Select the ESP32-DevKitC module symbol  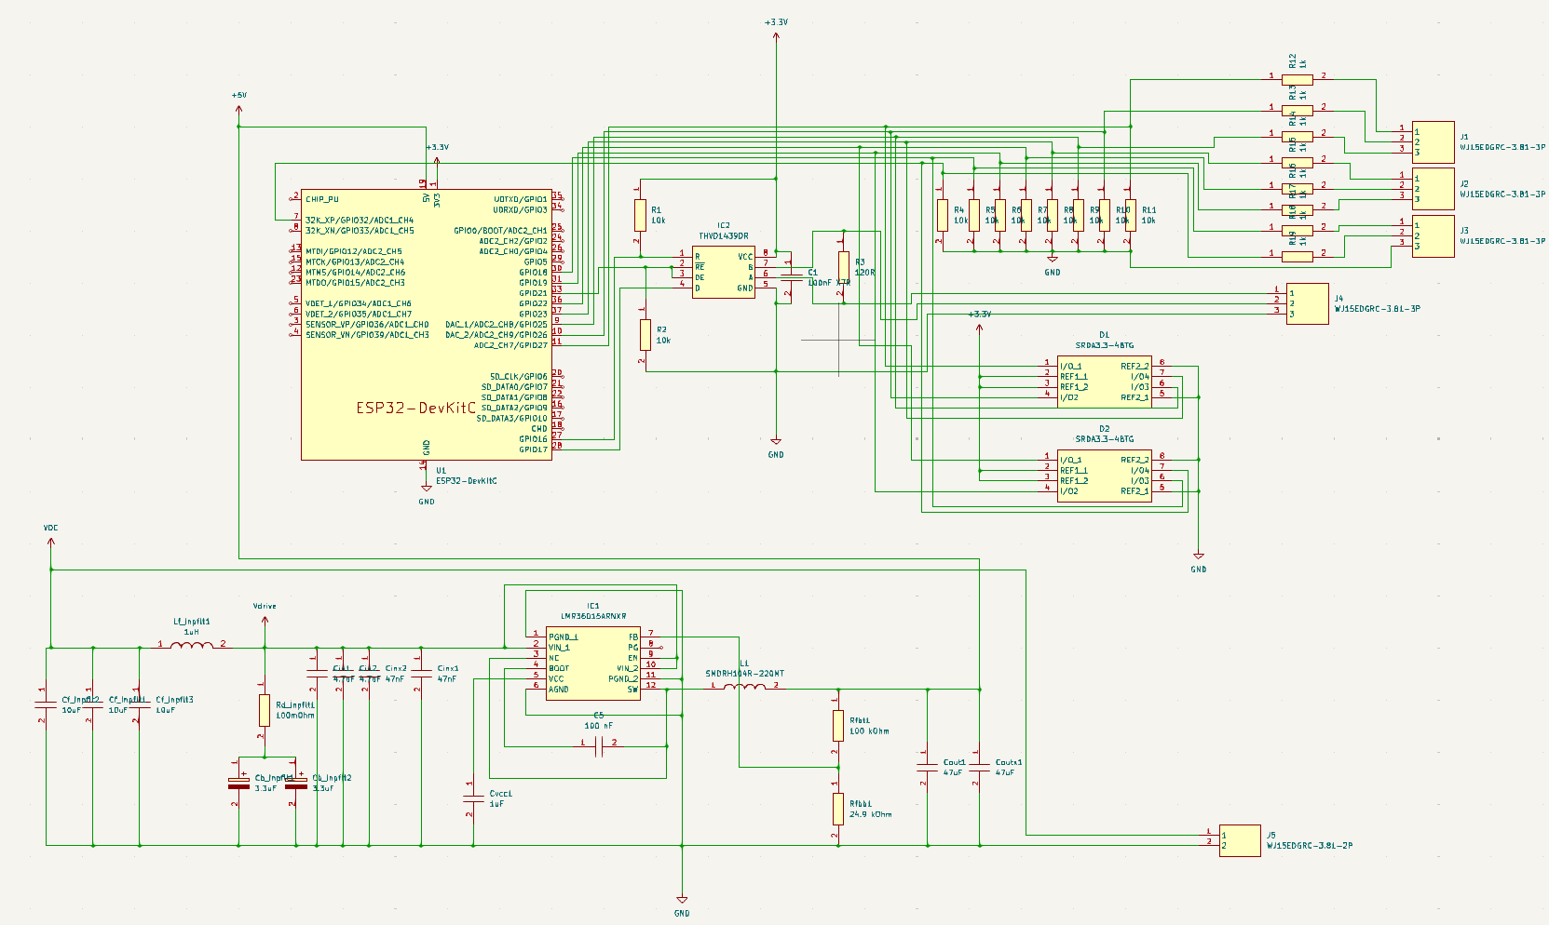[426, 324]
